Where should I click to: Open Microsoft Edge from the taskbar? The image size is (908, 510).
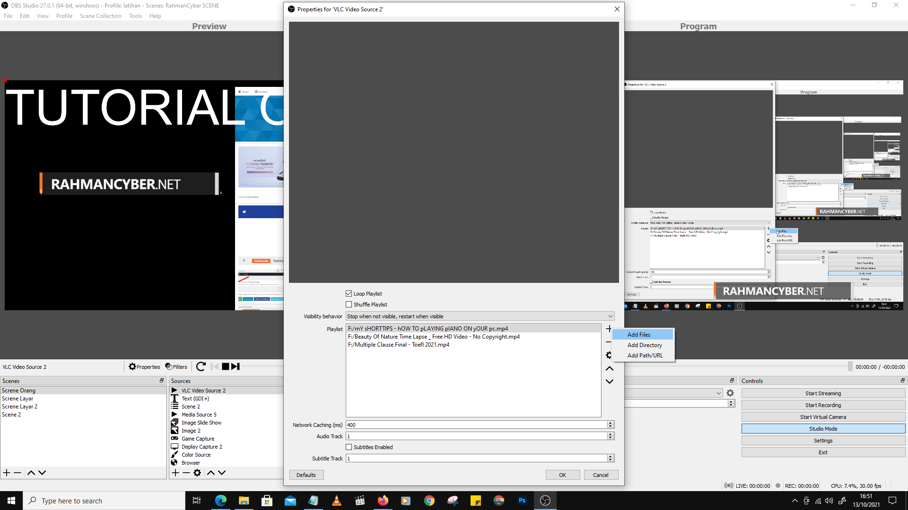point(221,501)
